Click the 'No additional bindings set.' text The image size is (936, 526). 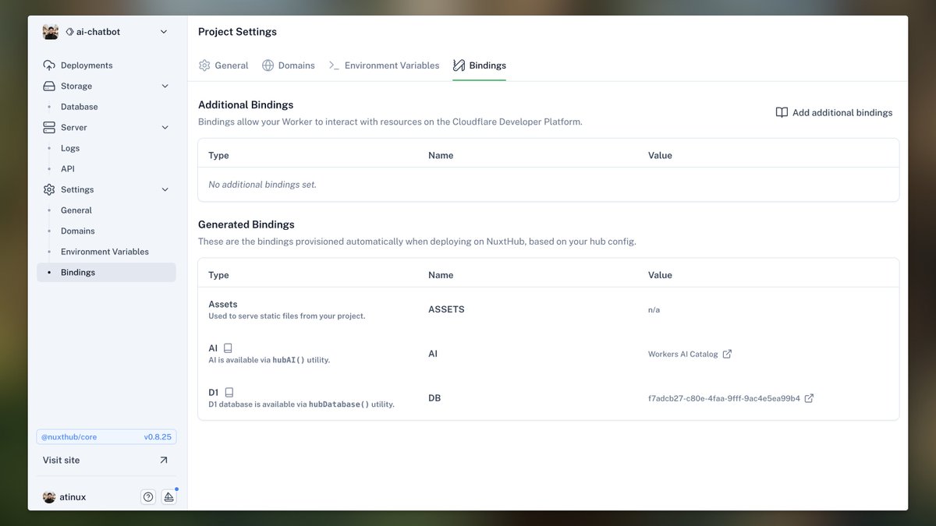pos(262,185)
